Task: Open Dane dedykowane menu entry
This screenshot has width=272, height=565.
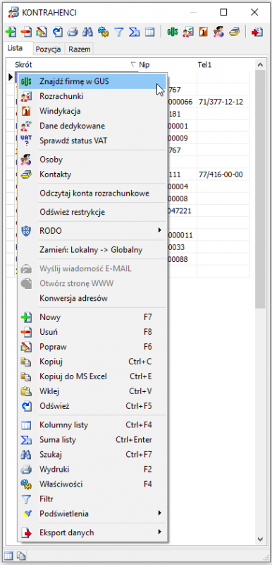Action: pos(92,126)
